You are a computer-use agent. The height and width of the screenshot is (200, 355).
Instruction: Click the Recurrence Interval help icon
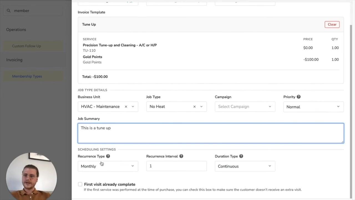tap(181, 156)
